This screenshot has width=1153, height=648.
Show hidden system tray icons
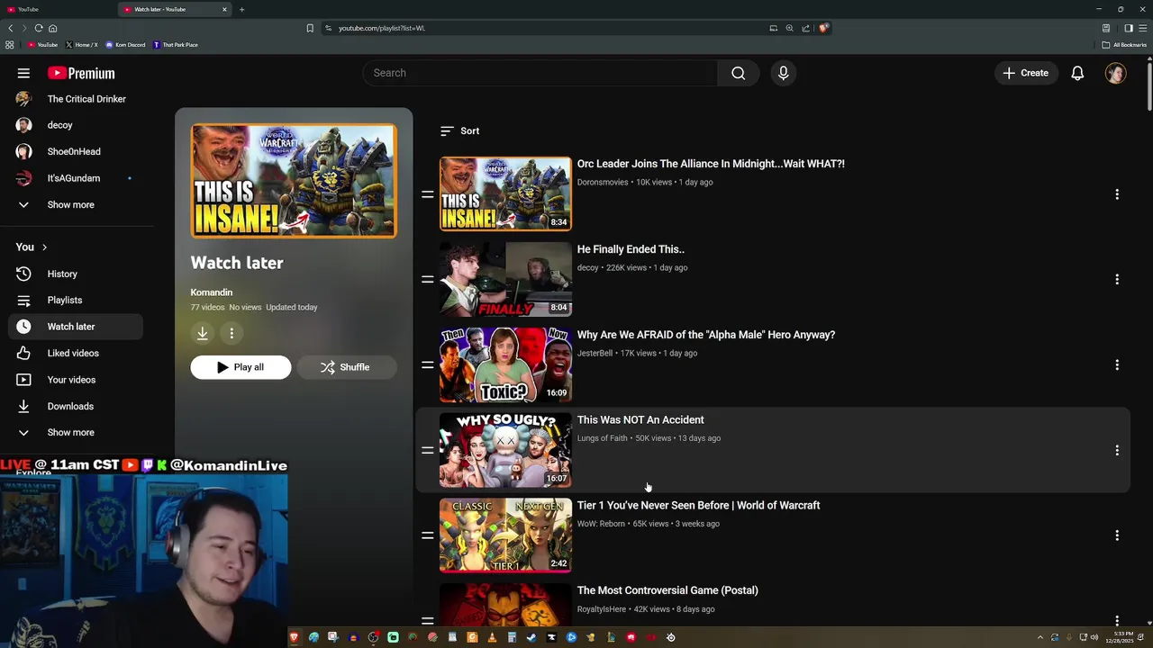point(1040,637)
